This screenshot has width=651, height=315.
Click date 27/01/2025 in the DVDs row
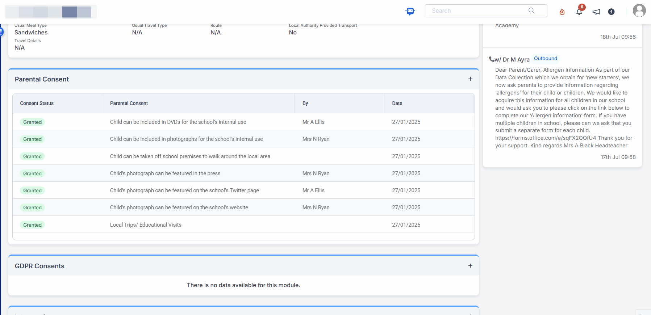tap(406, 122)
